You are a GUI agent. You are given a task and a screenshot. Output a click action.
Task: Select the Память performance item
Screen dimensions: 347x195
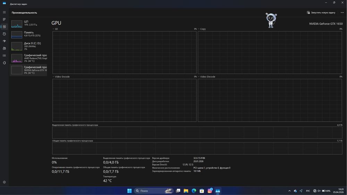28,34
